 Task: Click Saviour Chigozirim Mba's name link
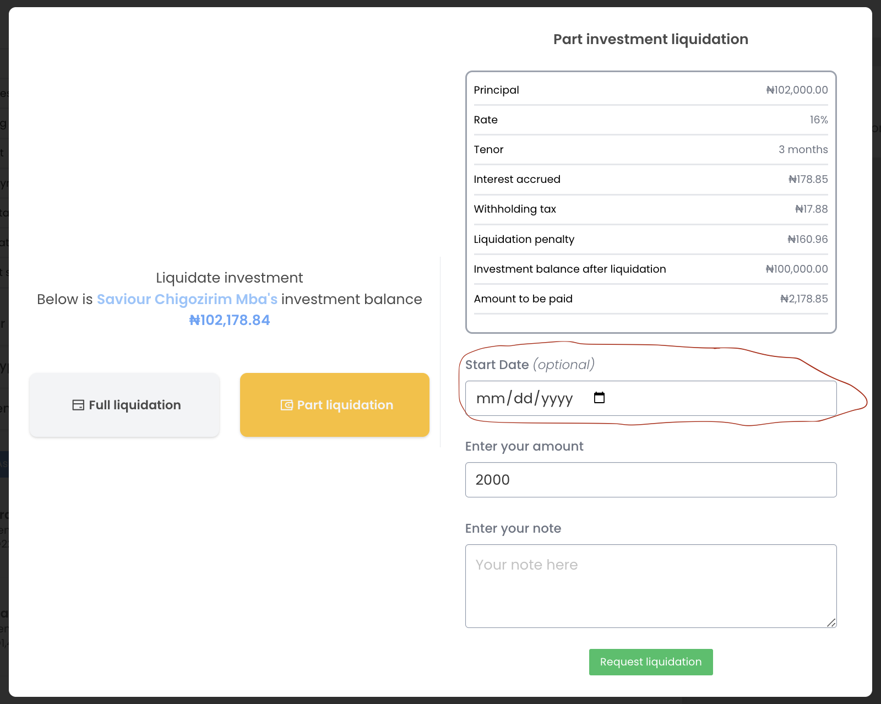point(187,299)
